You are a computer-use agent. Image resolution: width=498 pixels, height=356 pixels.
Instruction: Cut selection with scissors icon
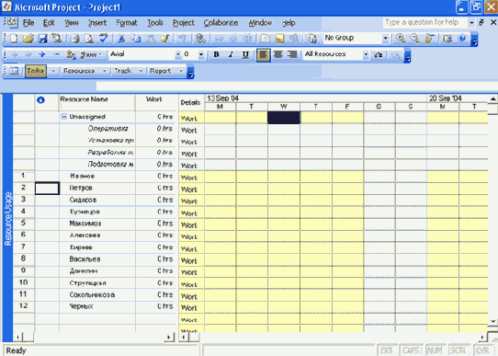click(x=121, y=39)
